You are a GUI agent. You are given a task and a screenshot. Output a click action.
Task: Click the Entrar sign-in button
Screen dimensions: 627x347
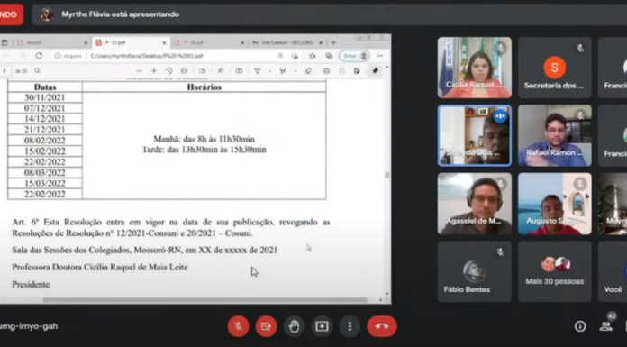click(x=354, y=56)
